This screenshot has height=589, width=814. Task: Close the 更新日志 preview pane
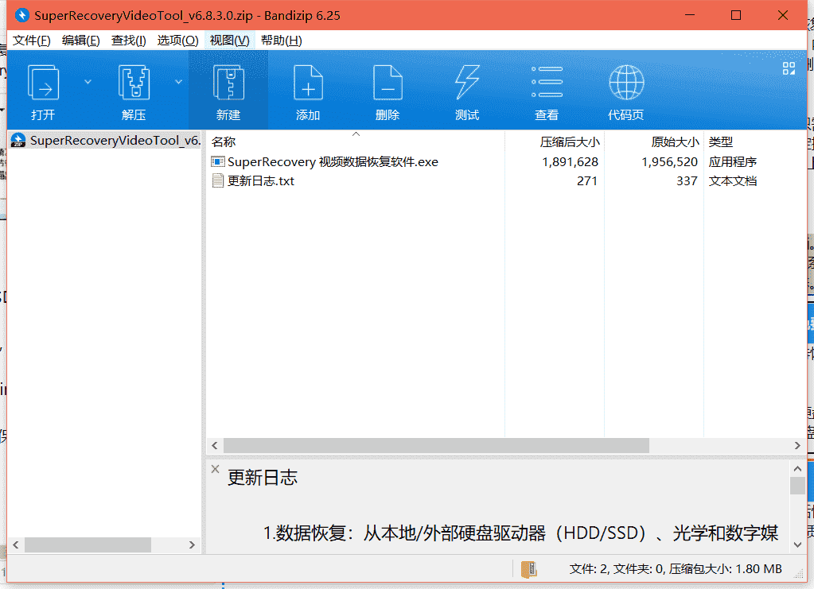click(x=215, y=469)
